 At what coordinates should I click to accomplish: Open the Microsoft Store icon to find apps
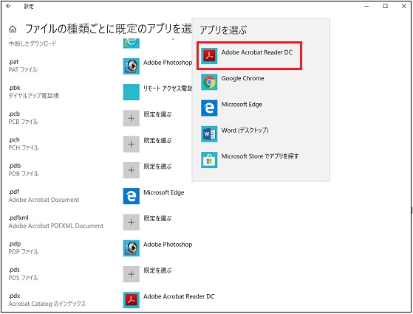tap(209, 160)
